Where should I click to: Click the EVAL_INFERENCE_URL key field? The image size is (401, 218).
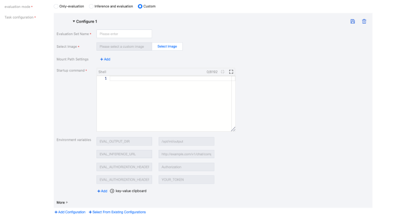coord(124,154)
